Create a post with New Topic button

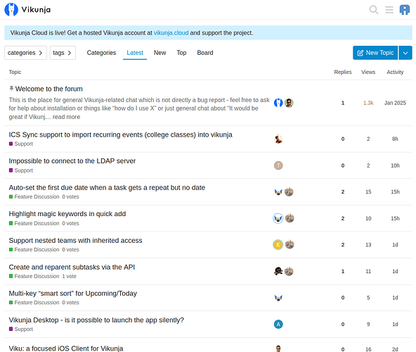pos(375,53)
